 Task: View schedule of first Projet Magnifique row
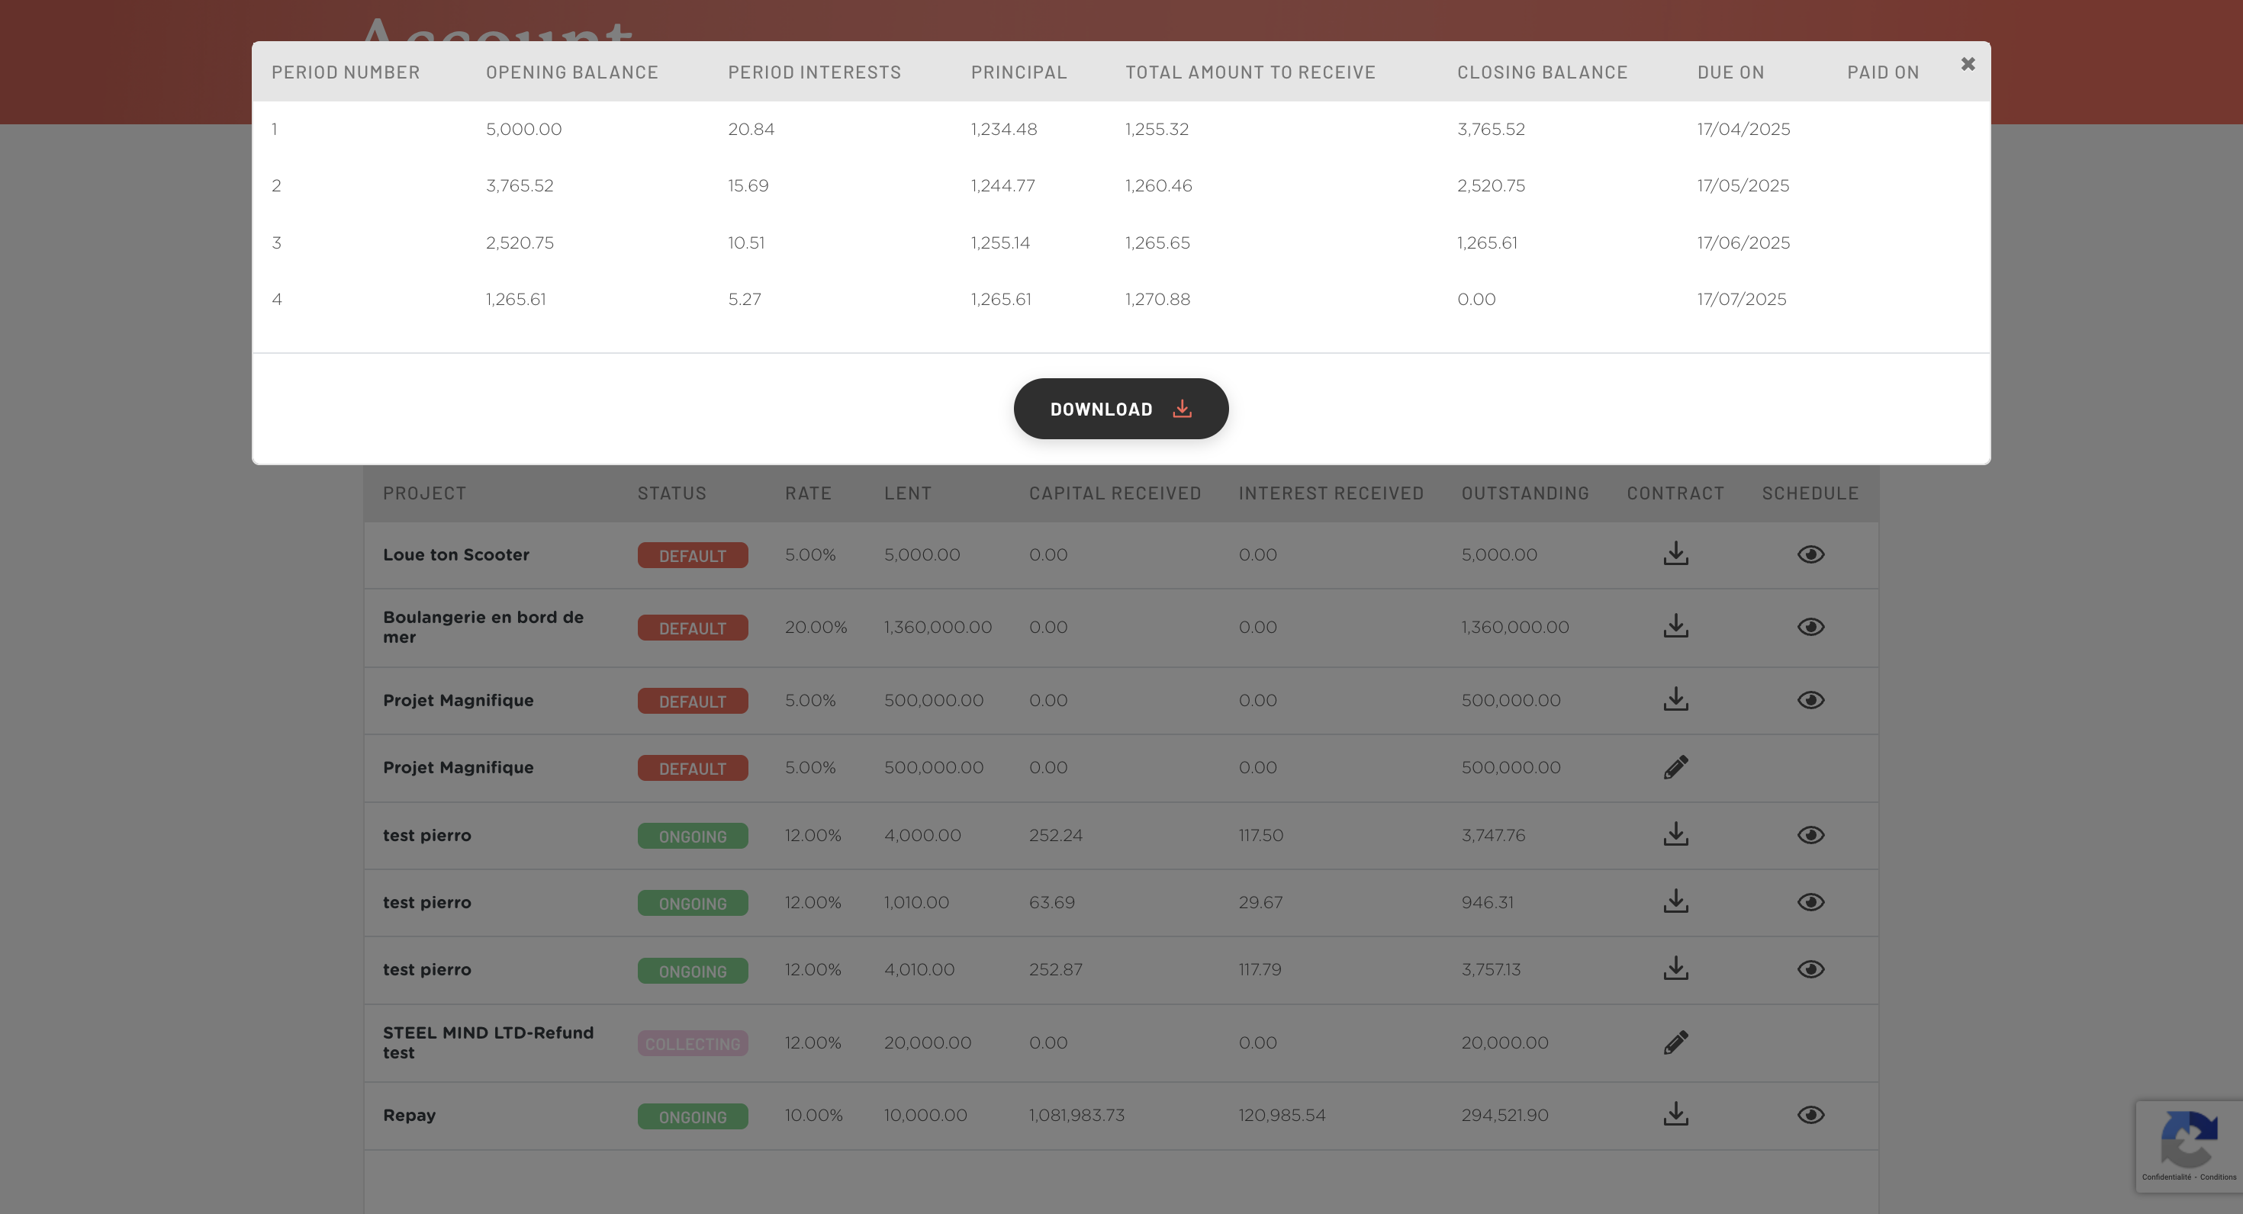click(x=1810, y=700)
